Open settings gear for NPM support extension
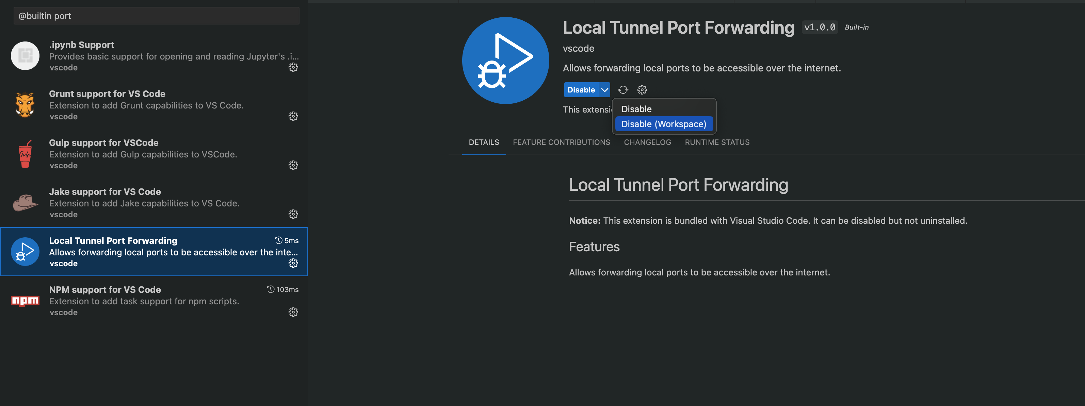 coord(293,312)
